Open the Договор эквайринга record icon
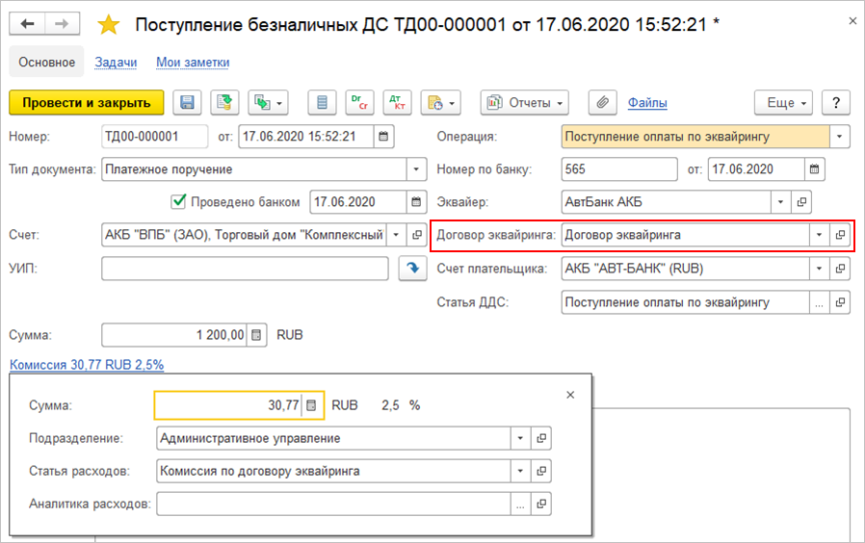Viewport: 865px width, 543px height. tap(840, 235)
